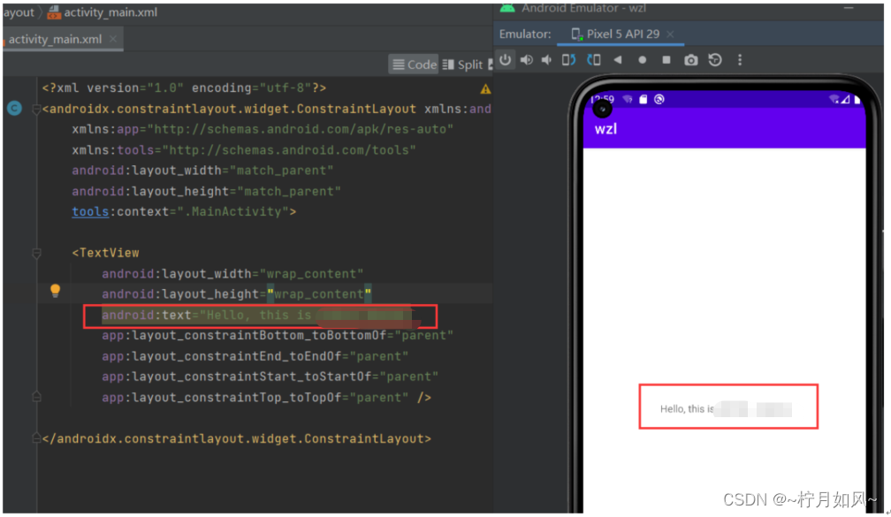This screenshot has width=891, height=517.
Task: Click the <TextView tag text
Action: click(106, 253)
